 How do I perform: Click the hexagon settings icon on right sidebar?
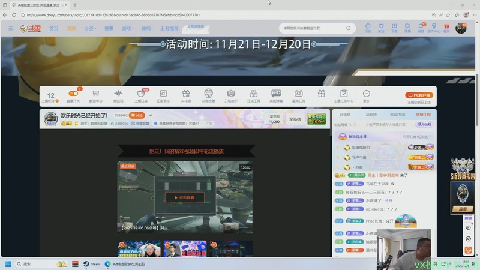468,239
